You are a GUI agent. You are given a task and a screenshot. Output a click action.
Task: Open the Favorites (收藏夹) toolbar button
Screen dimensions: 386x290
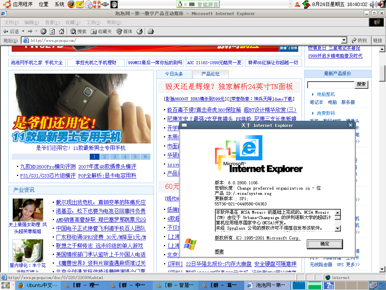pos(101,31)
